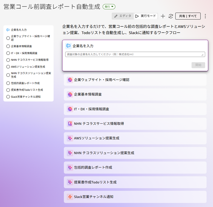This screenshot has width=213, height=207.
Task: Select 包括的調査レポート作成 radio in sidebar
Action: tap(8, 83)
